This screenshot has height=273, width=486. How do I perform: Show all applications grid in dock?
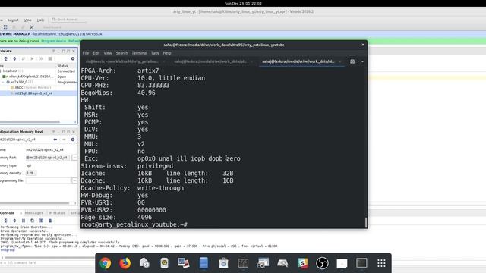tap(381, 263)
